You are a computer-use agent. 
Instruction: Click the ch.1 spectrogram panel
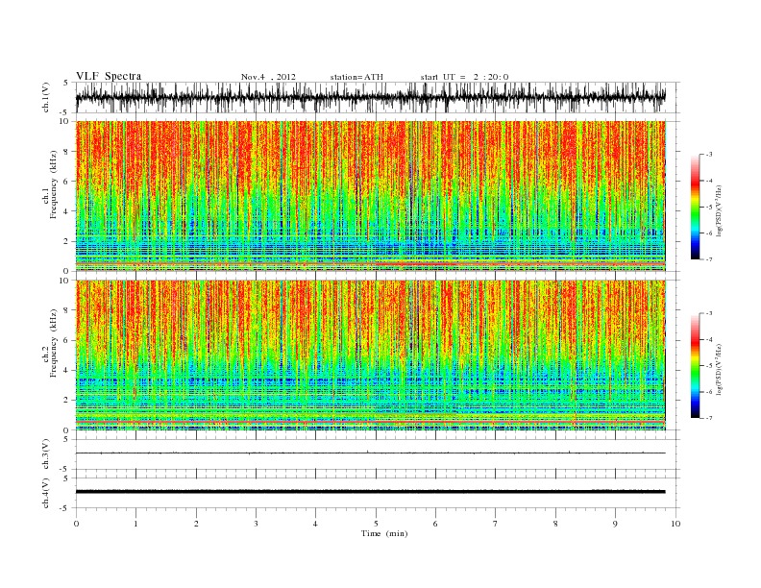[371, 196]
